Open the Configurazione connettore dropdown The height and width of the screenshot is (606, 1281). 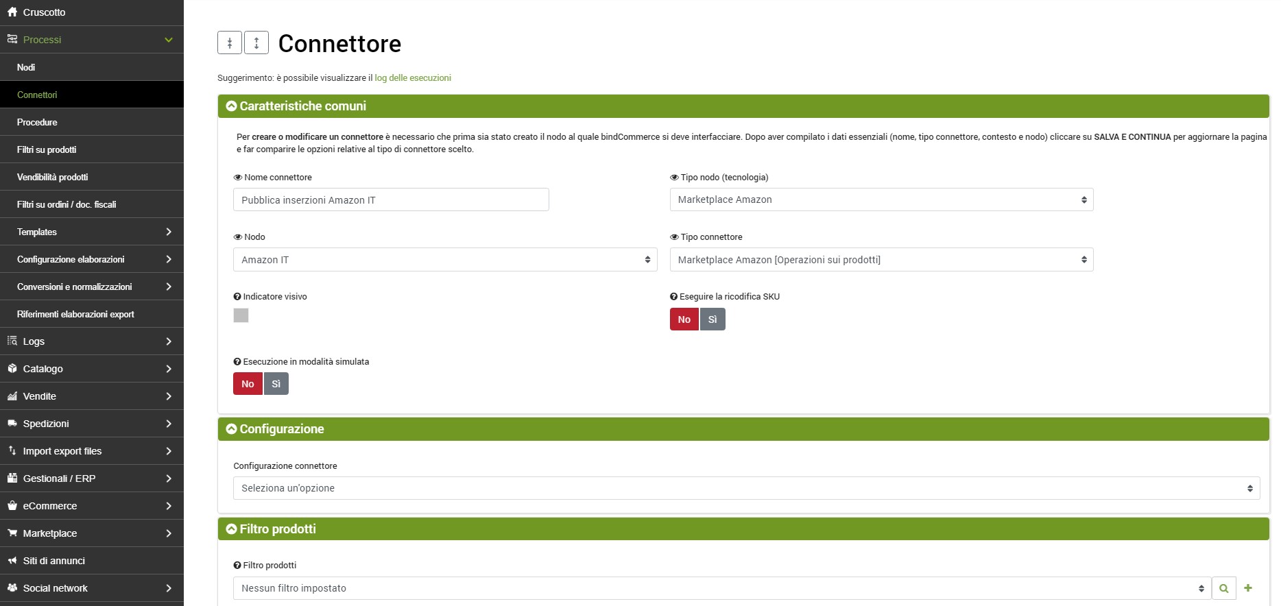click(x=746, y=488)
